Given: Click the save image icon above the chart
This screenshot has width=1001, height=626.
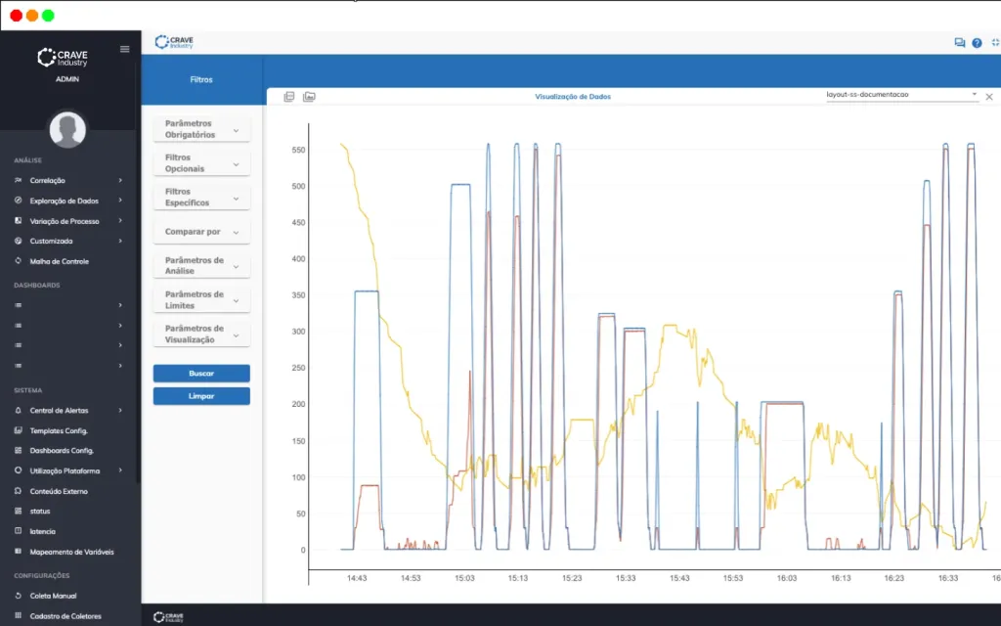Looking at the screenshot, I should pyautogui.click(x=309, y=97).
